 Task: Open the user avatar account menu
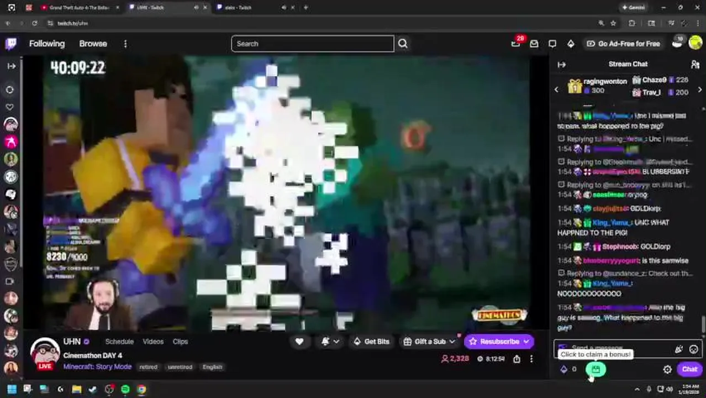696,44
